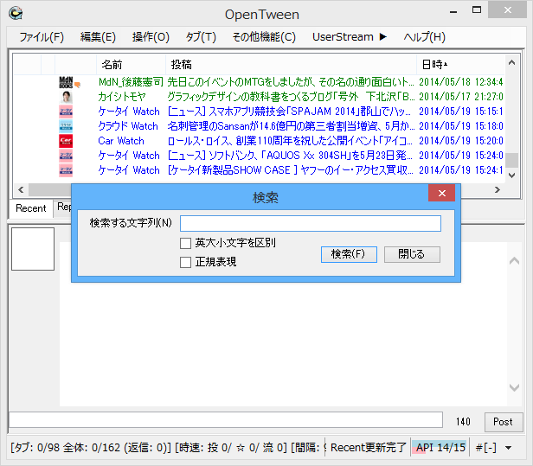The width and height of the screenshot is (533, 466).
Task: Click the ケータイ Watch avatar on the AQUOS row
Action: 66,156
